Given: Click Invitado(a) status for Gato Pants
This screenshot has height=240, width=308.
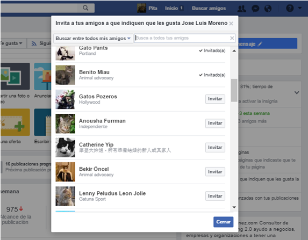Looking at the screenshot, I should (212, 50).
